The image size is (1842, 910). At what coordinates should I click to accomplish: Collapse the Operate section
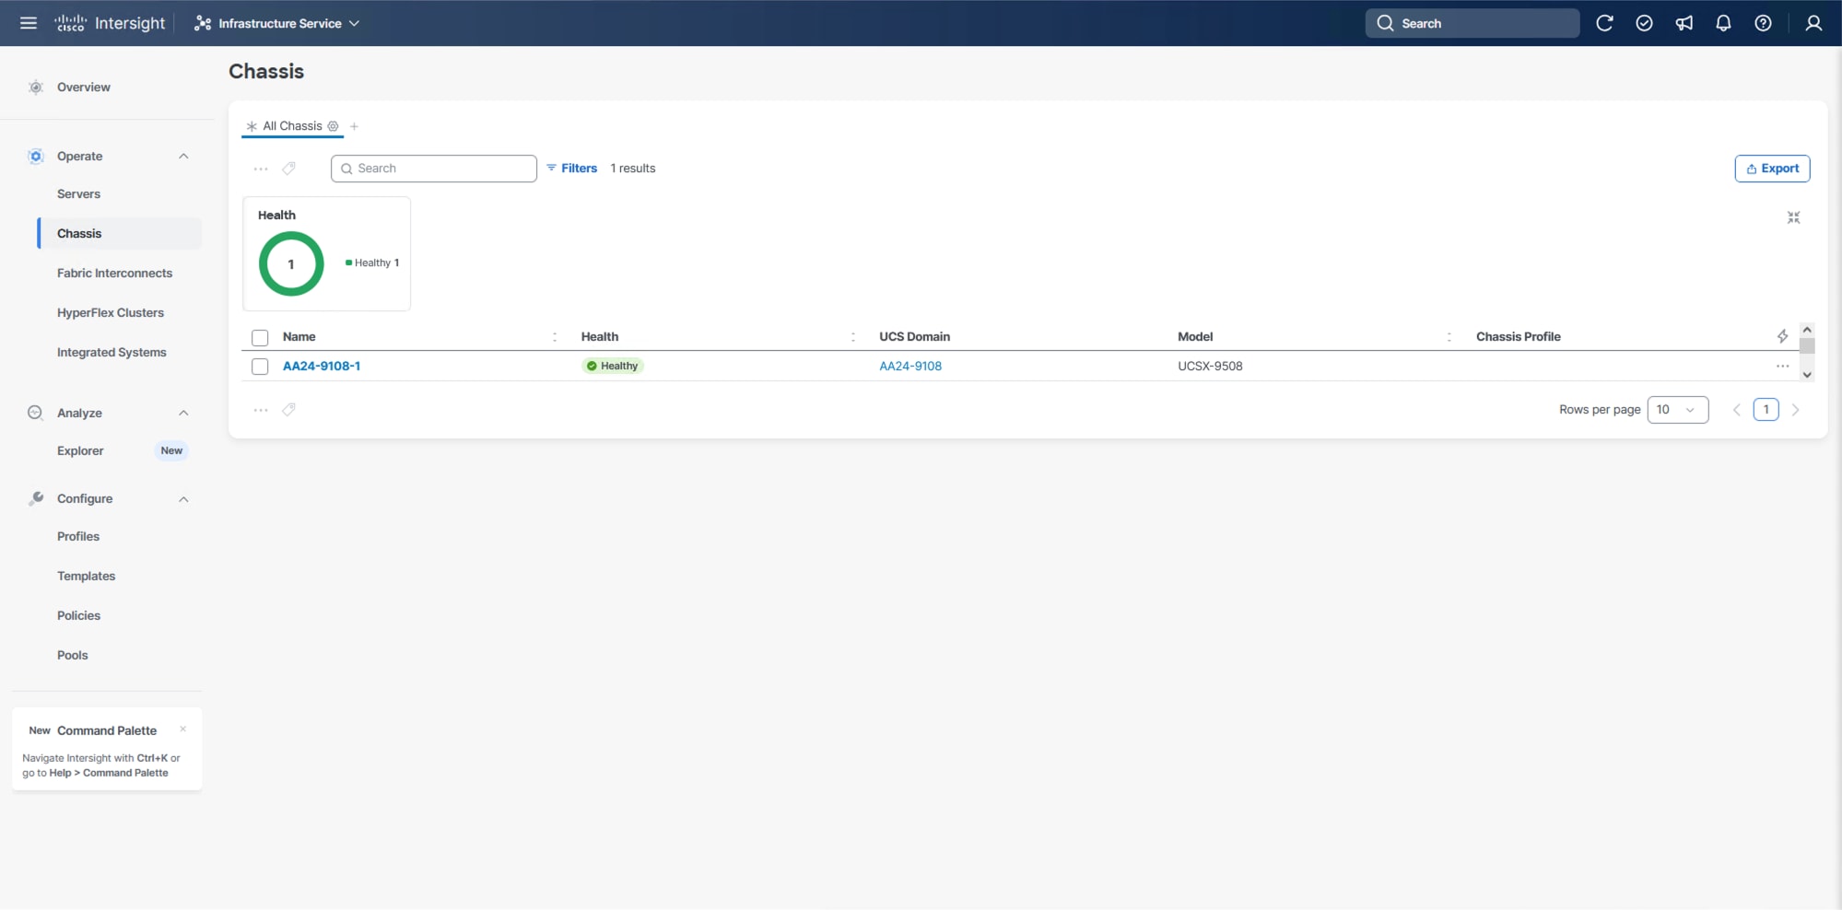click(183, 157)
